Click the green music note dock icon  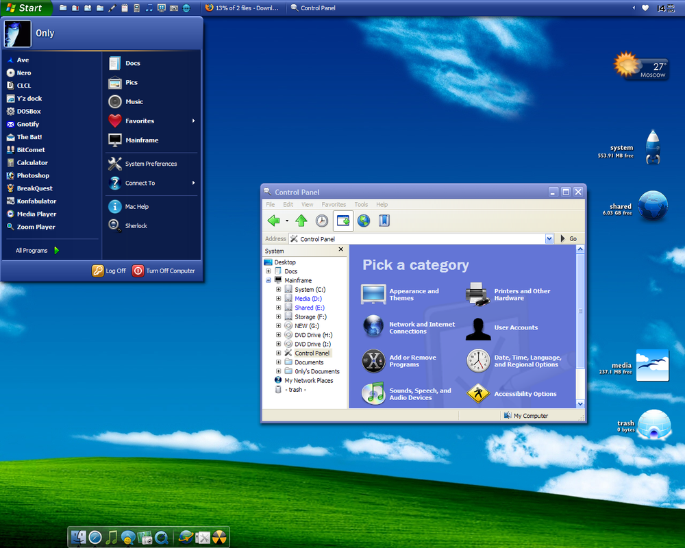click(112, 537)
